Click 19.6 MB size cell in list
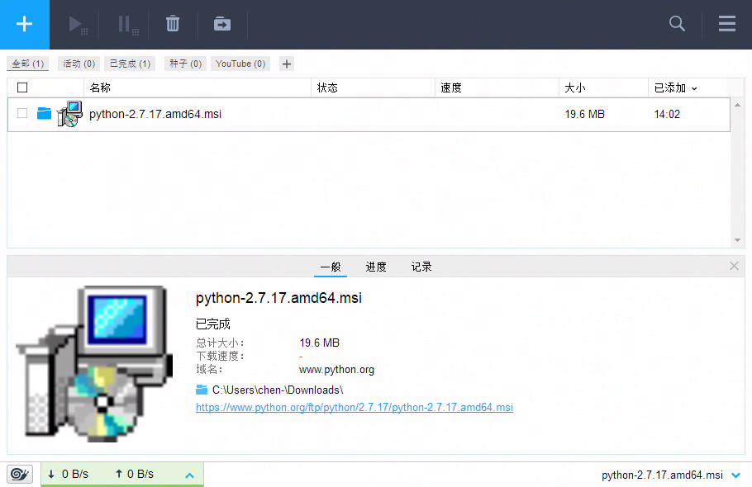This screenshot has width=752, height=487. point(584,114)
